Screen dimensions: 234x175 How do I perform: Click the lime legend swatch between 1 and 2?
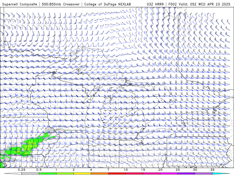pos(65,174)
